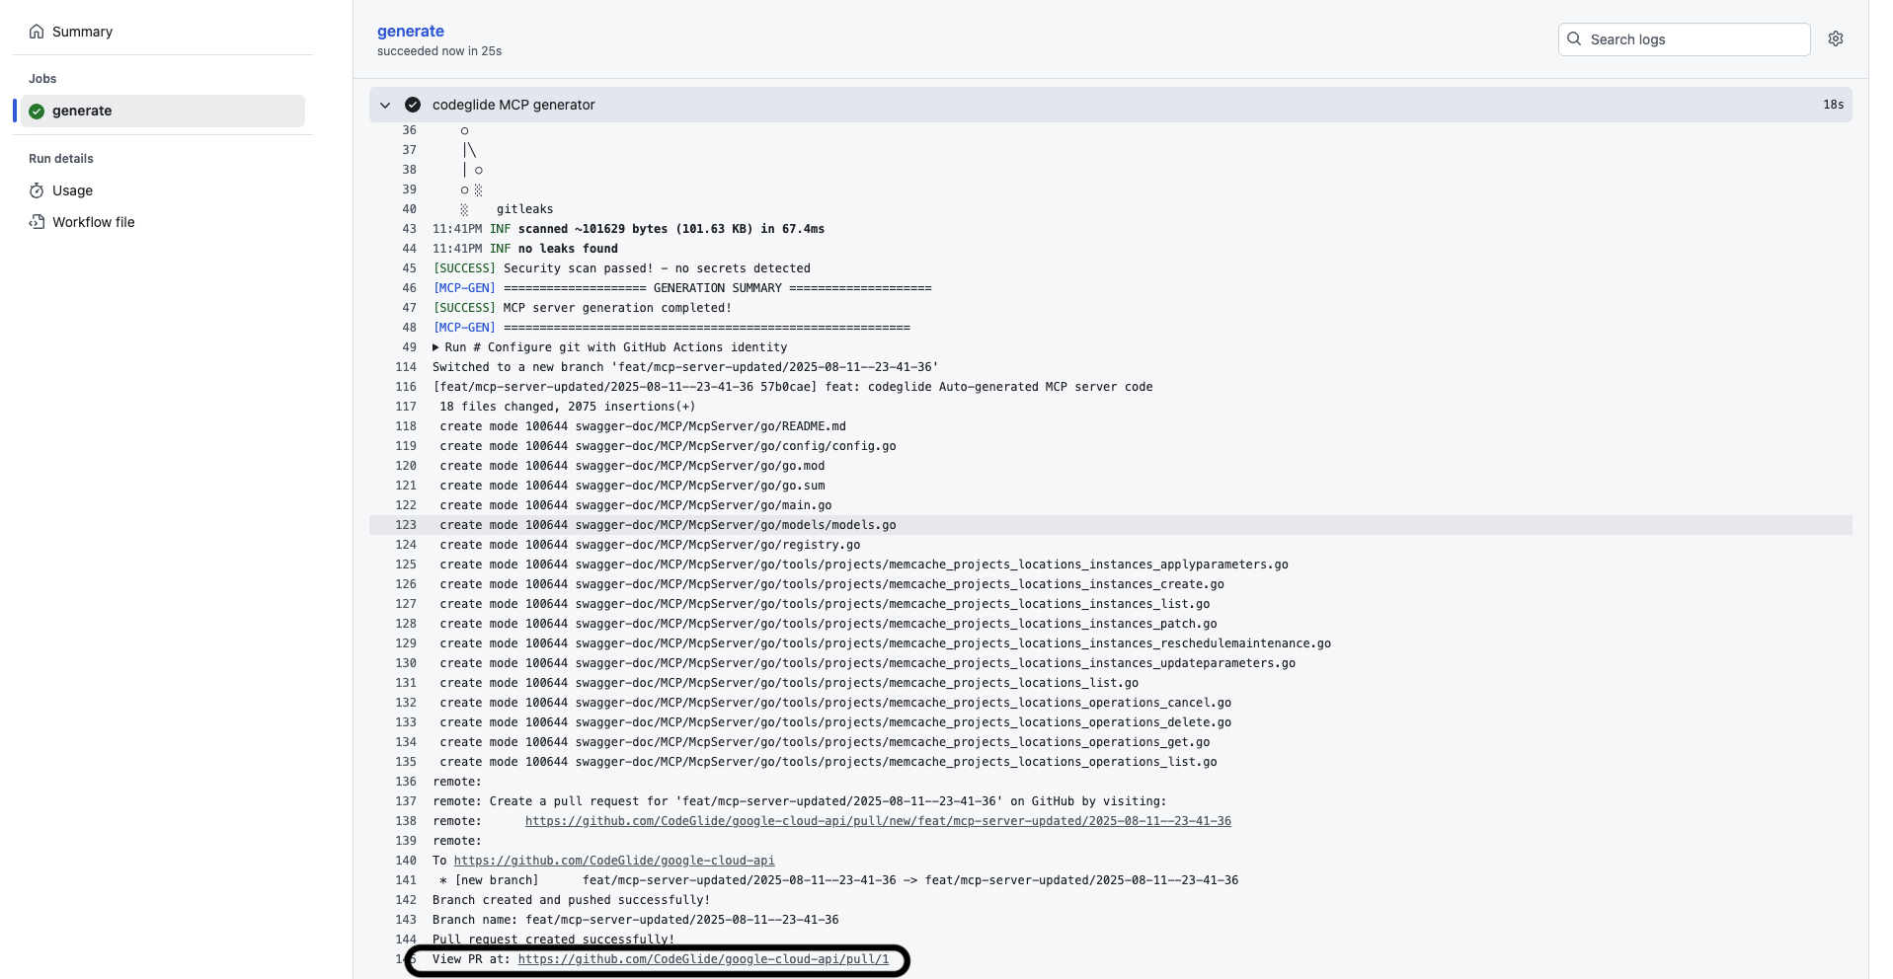Open the Summary sidebar item
1893x979 pixels.
coord(163,32)
